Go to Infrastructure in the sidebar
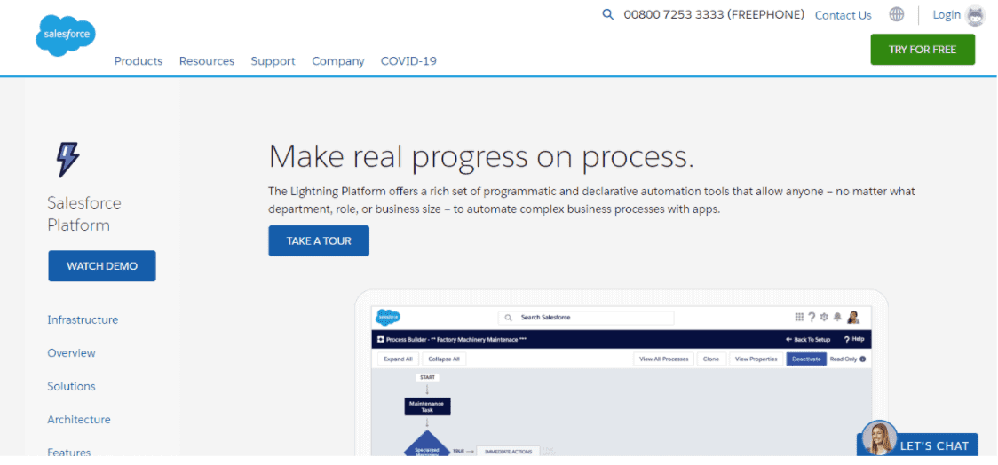Image resolution: width=998 pixels, height=465 pixels. pyautogui.click(x=83, y=320)
